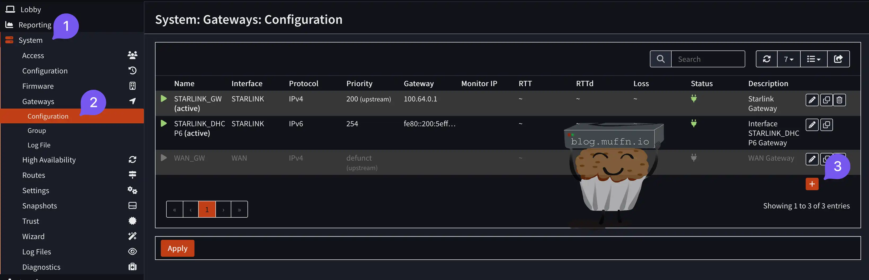The image size is (869, 280).
Task: Enable the disabled WAN_GW gateway
Action: 164,158
